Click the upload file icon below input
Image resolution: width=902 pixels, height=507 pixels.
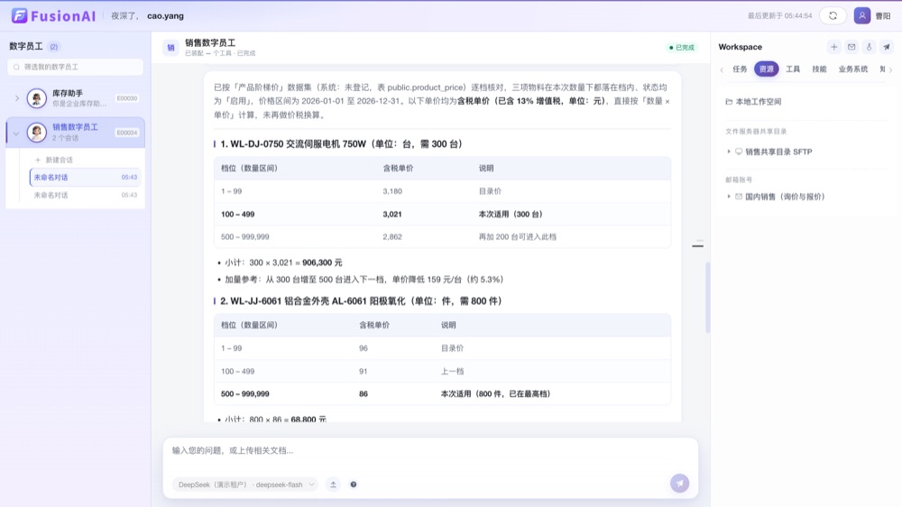(x=333, y=484)
